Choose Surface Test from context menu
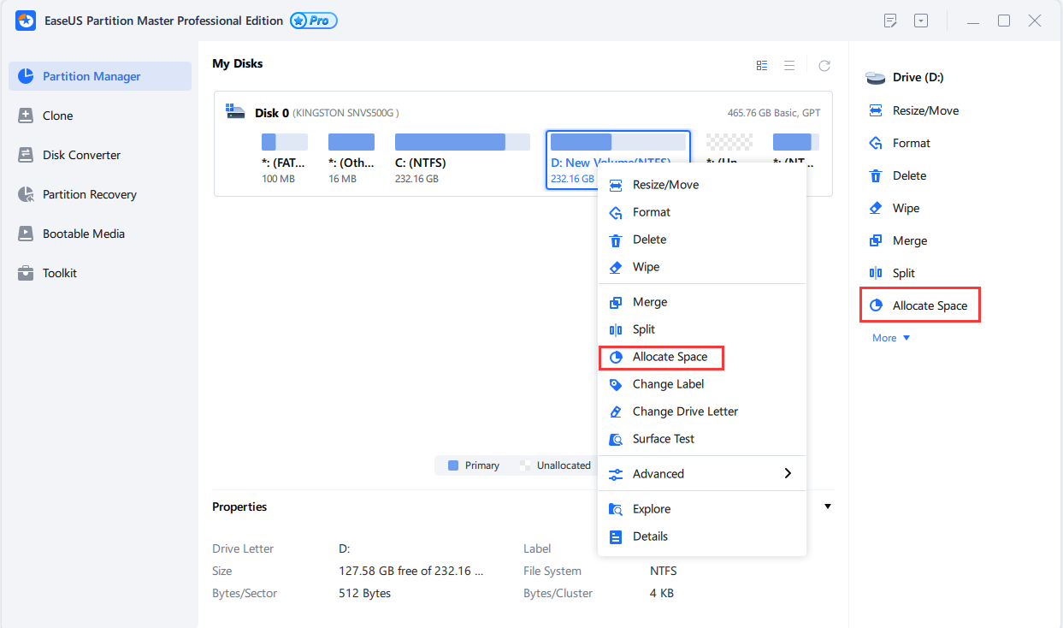Screen dimensions: 1063x628 [x=702, y=439]
